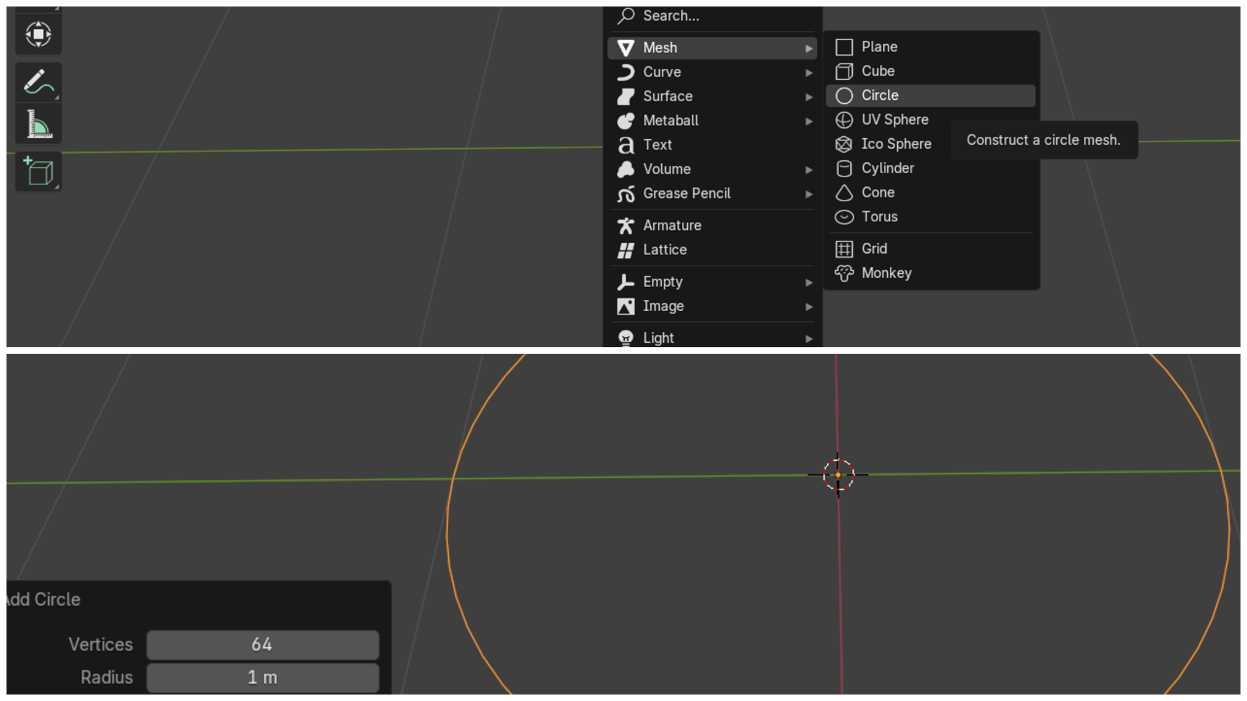Viewport: 1247px width, 701px height.
Task: Click the Radius value field
Action: [262, 678]
